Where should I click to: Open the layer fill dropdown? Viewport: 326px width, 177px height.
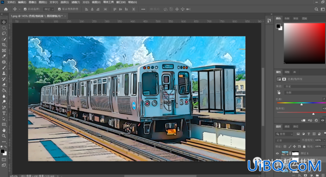pyautogui.click(x=324, y=146)
